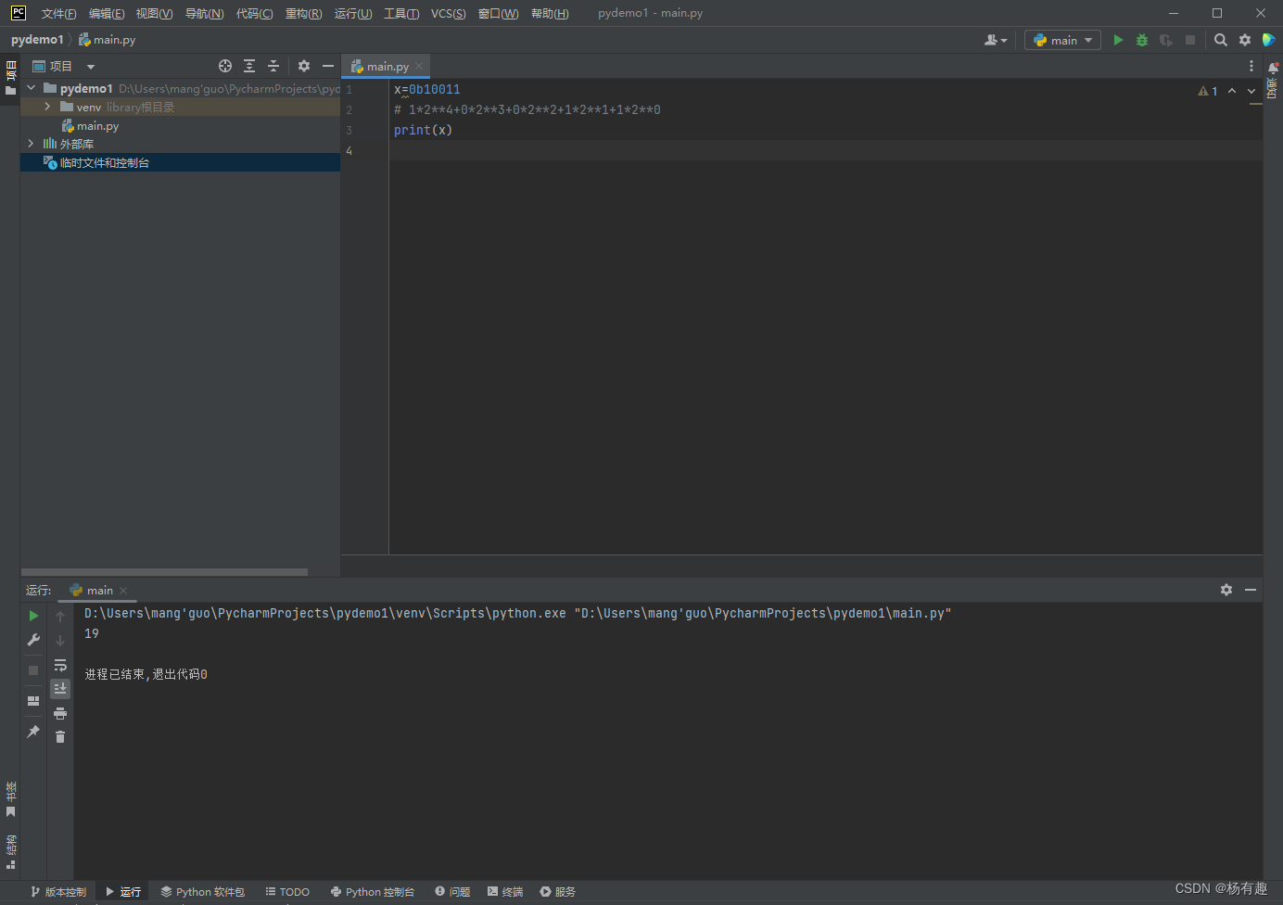The image size is (1283, 905).
Task: Open 重构(R) menu
Action: click(303, 13)
